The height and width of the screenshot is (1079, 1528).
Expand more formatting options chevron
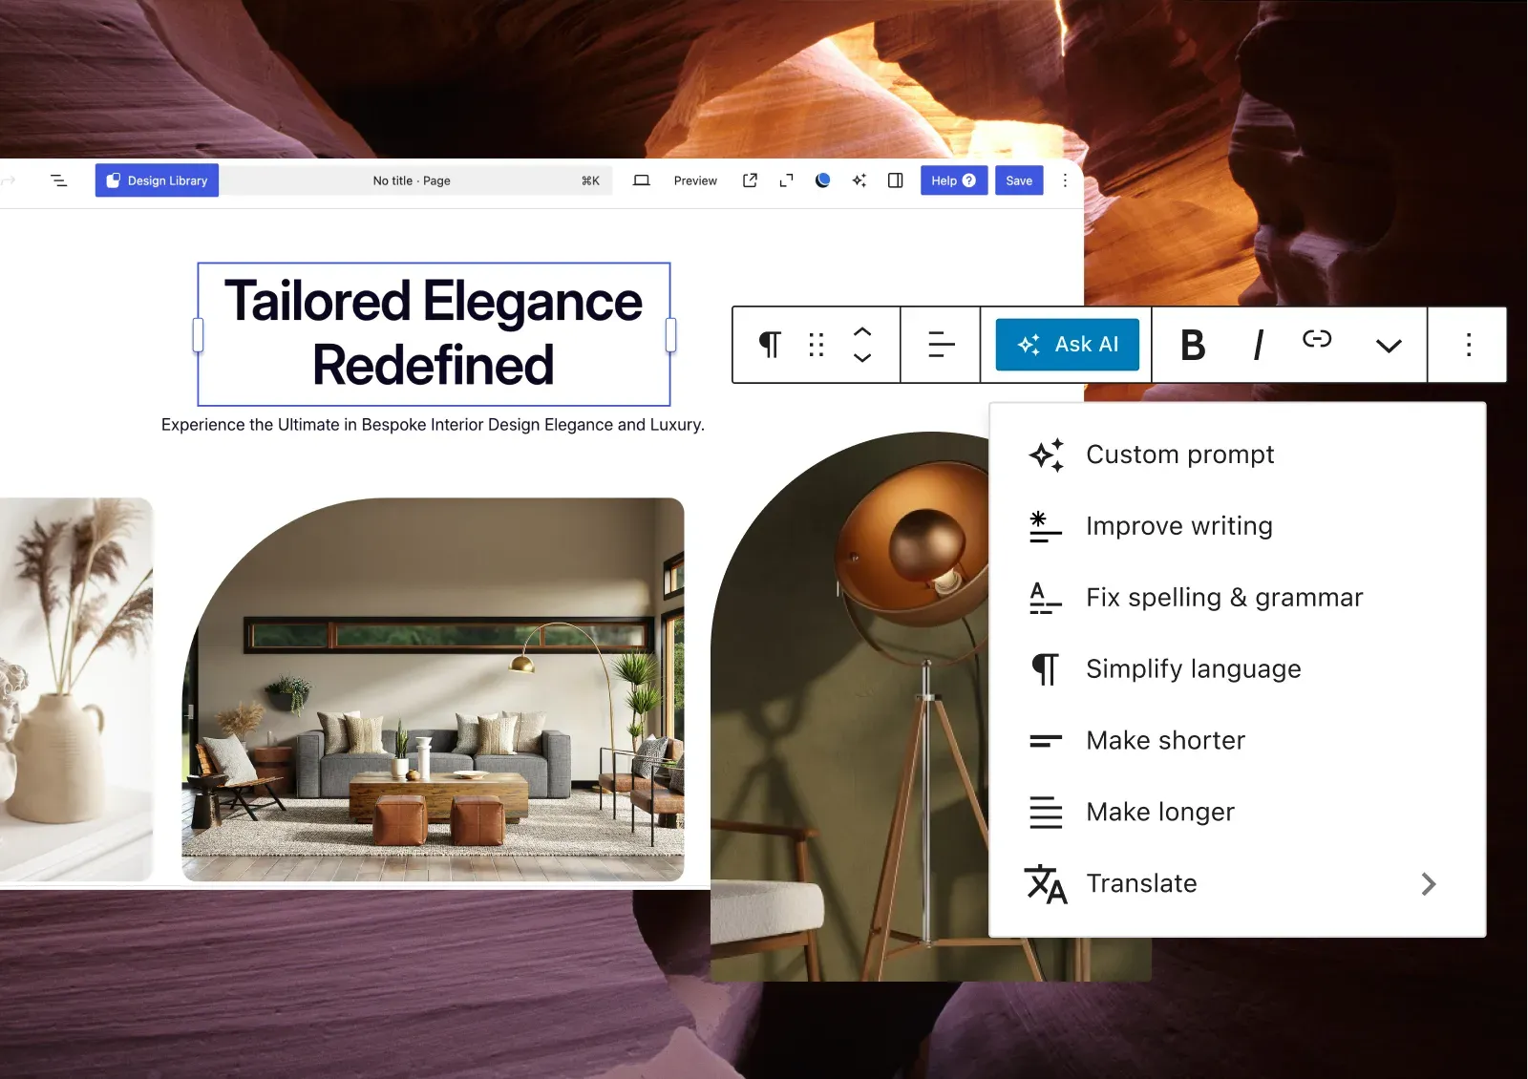coord(1388,346)
